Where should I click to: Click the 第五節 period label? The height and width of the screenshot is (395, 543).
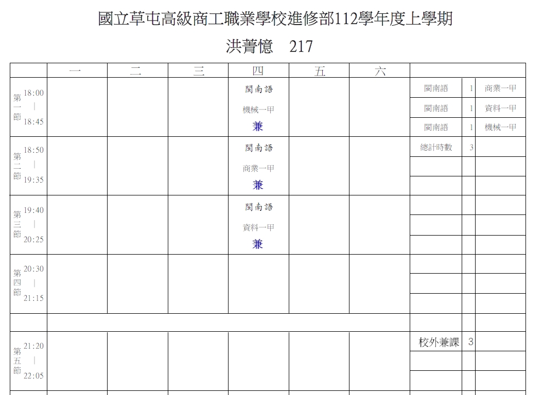click(x=17, y=361)
